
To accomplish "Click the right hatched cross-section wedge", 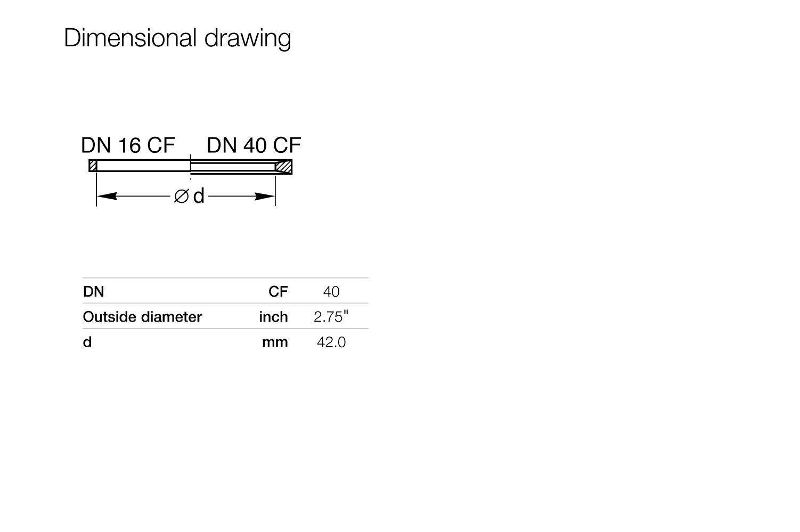I will (284, 166).
